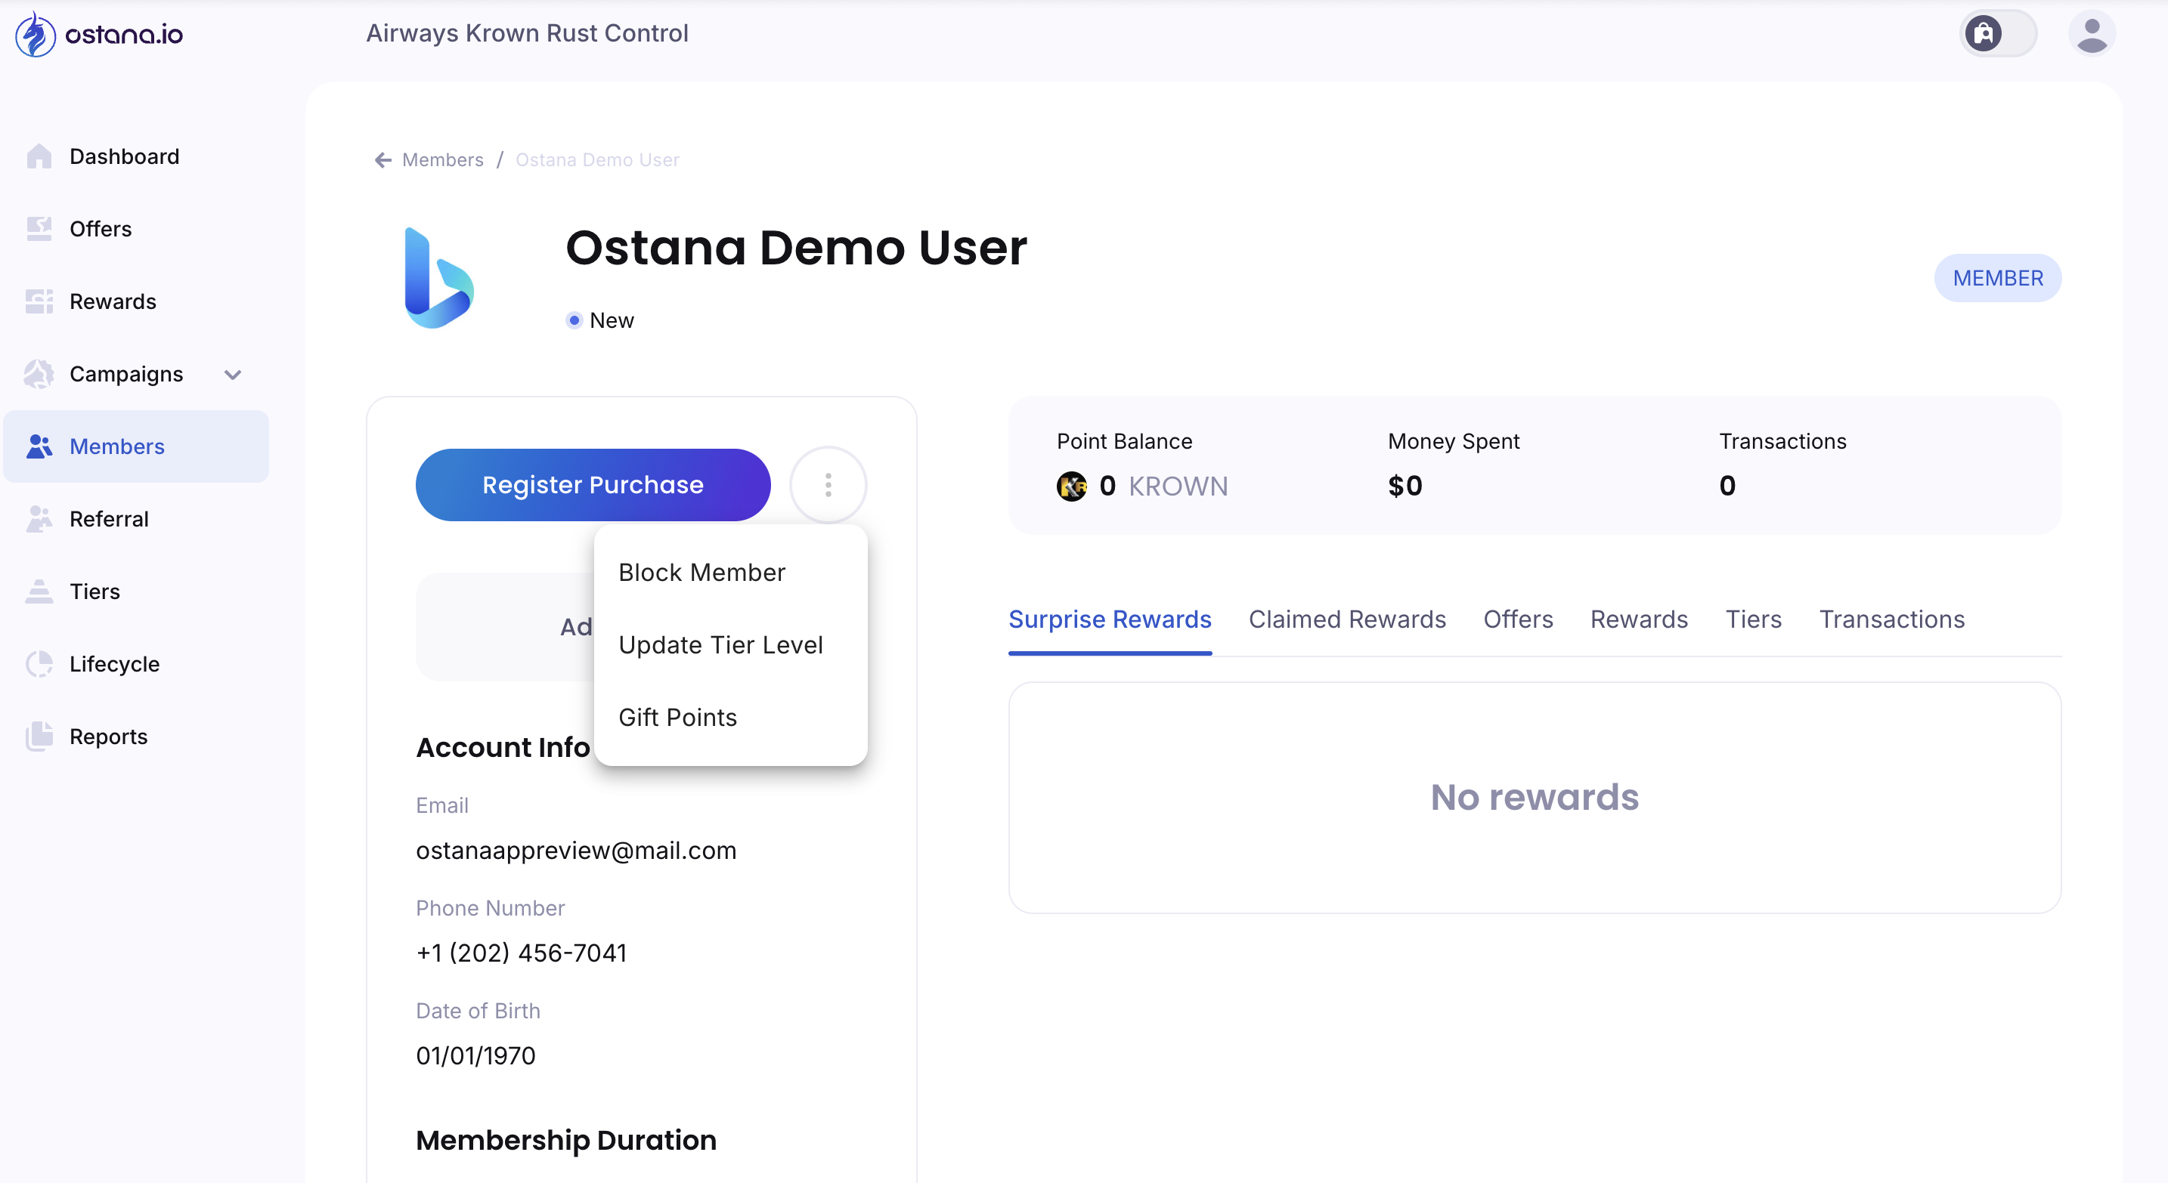Click the MEMBER badge

point(1998,278)
